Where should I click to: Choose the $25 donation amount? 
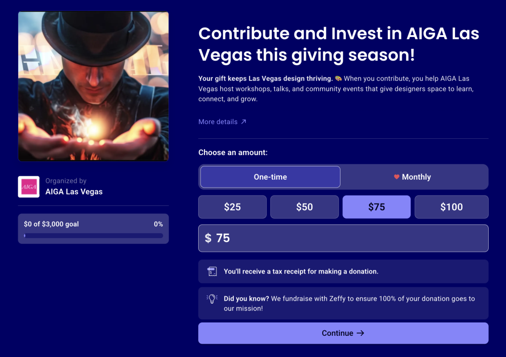[x=232, y=207]
